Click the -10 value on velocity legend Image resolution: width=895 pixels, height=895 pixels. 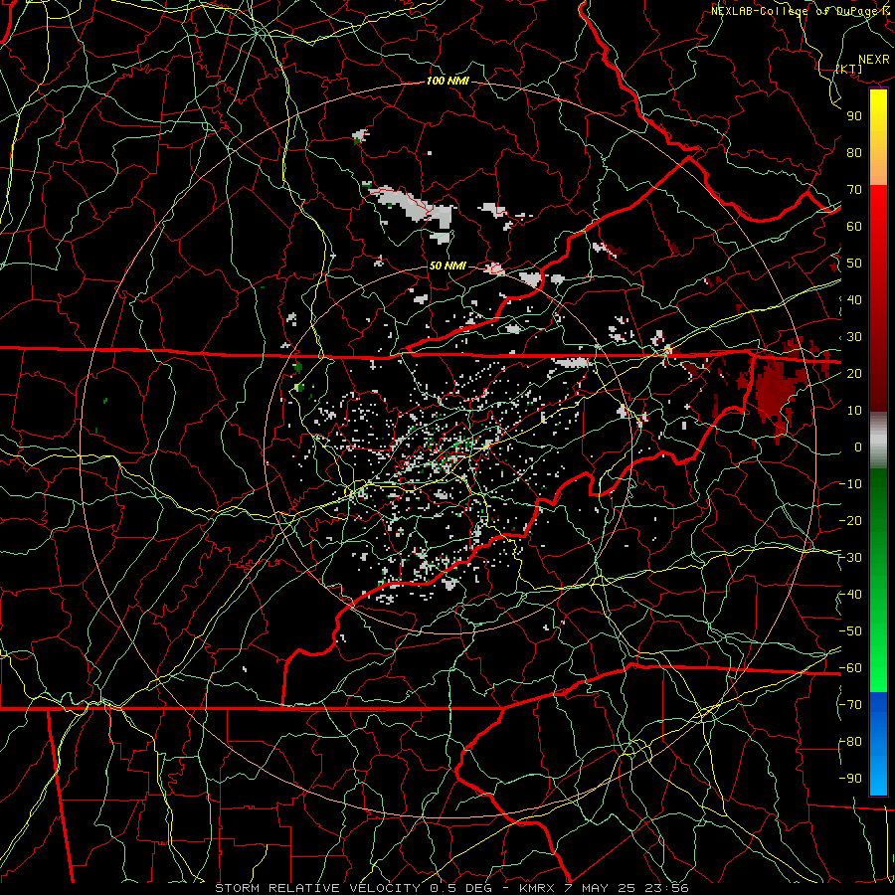[x=850, y=484]
